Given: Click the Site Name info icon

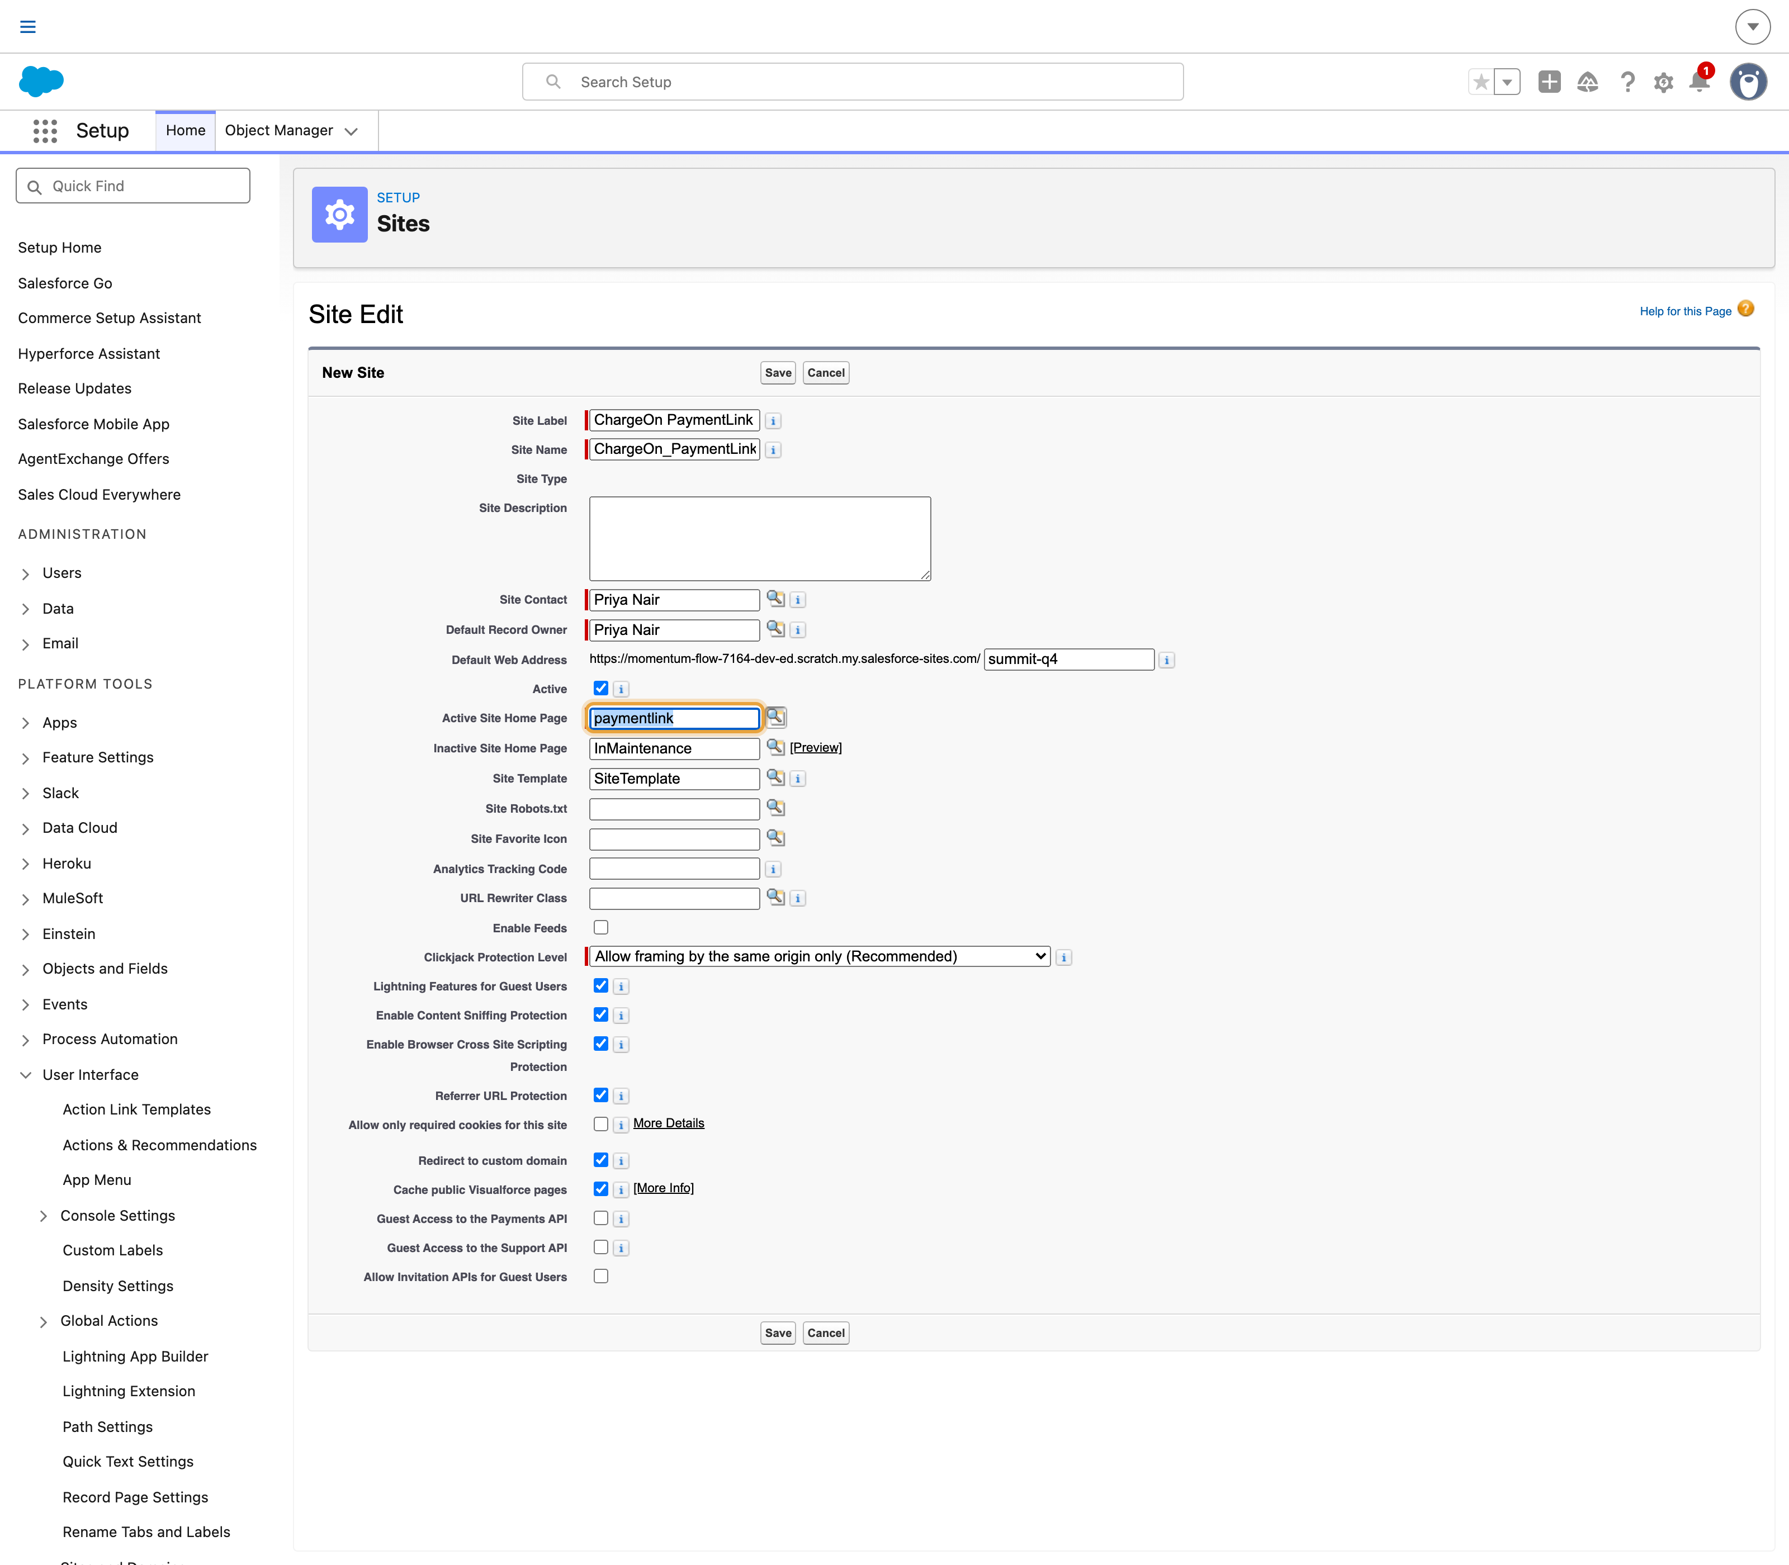Looking at the screenshot, I should coord(773,450).
